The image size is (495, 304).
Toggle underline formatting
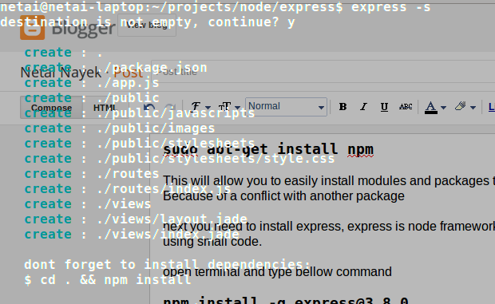384,107
